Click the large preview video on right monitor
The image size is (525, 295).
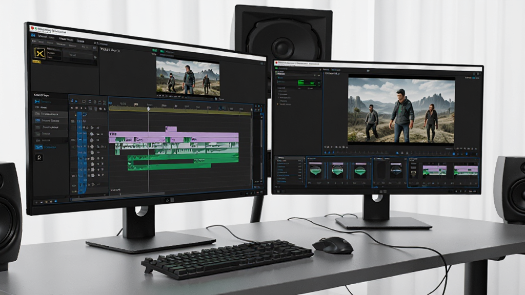click(x=401, y=111)
